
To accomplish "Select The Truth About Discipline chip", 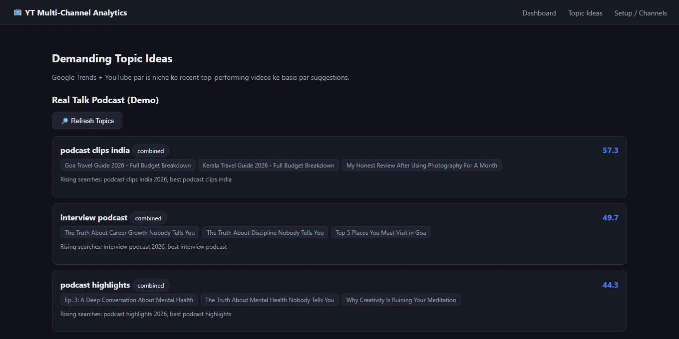I will [x=265, y=233].
